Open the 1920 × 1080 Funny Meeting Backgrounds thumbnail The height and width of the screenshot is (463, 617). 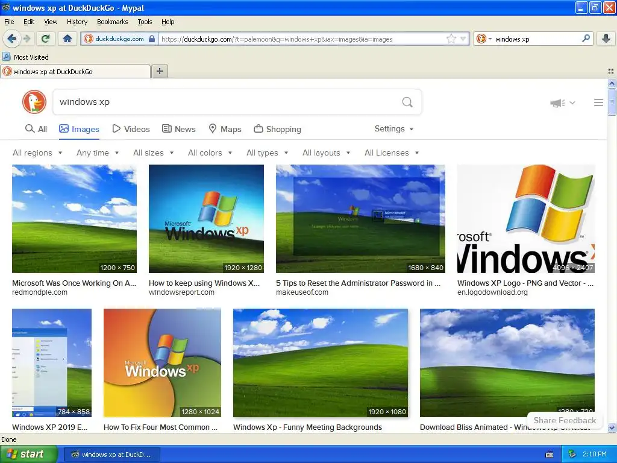pyautogui.click(x=321, y=362)
